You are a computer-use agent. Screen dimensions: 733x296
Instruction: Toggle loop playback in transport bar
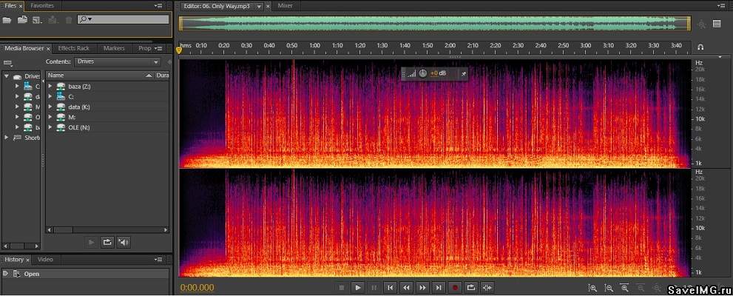[470, 287]
